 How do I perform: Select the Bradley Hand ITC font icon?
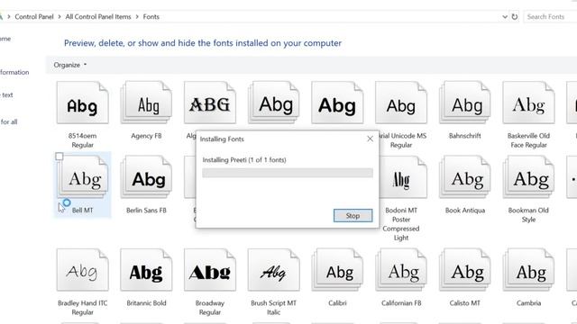click(82, 270)
